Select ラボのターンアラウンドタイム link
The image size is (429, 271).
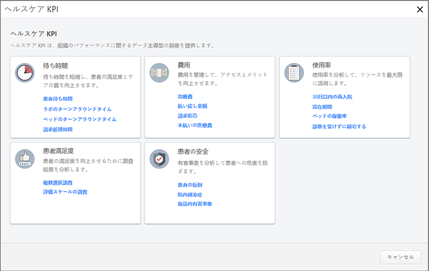click(x=77, y=109)
